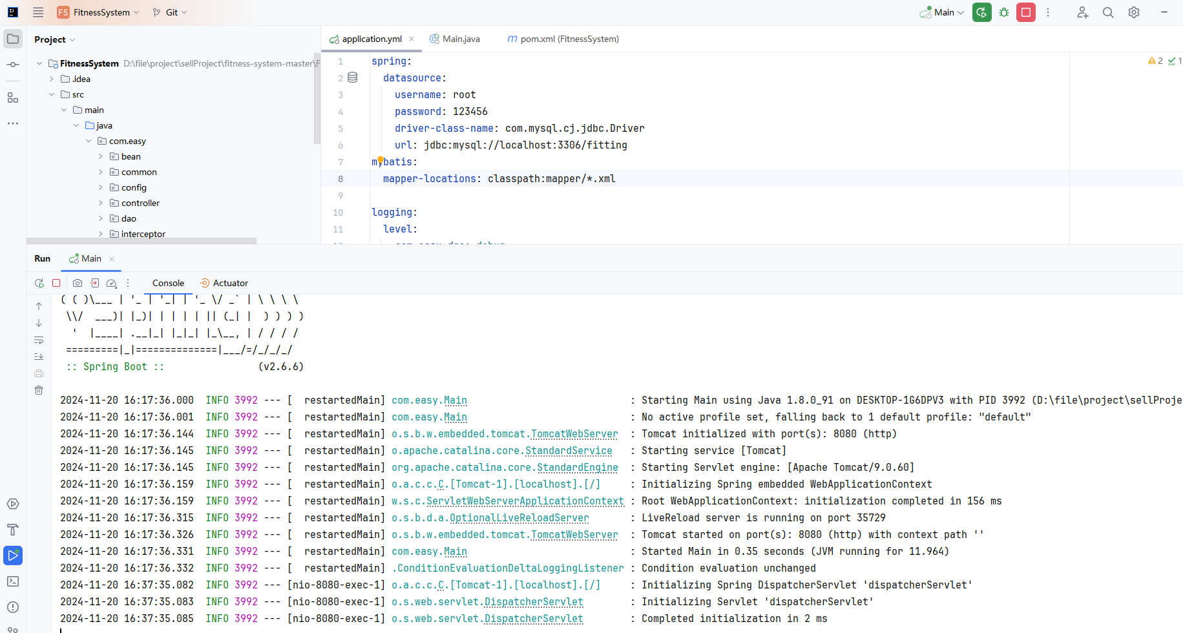The width and height of the screenshot is (1183, 633).
Task: Rerun Main with the green restart button
Action: tap(982, 12)
